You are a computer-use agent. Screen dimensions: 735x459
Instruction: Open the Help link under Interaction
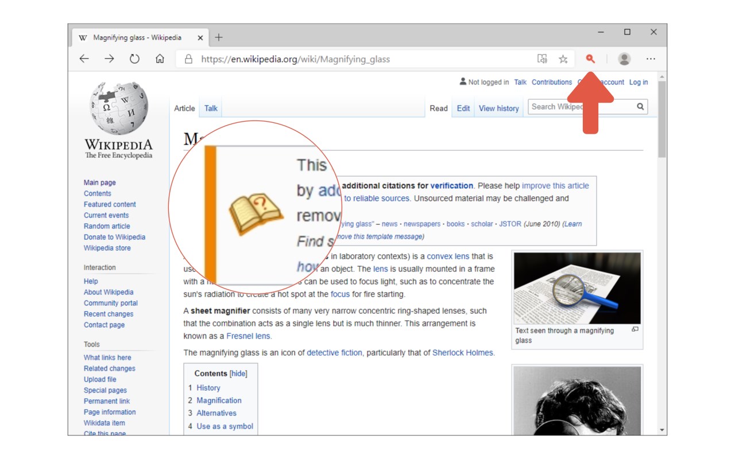(91, 281)
